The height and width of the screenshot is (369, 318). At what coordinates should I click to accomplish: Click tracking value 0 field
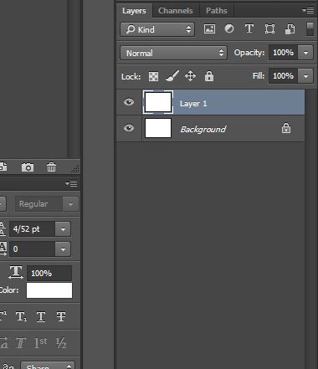(32, 249)
